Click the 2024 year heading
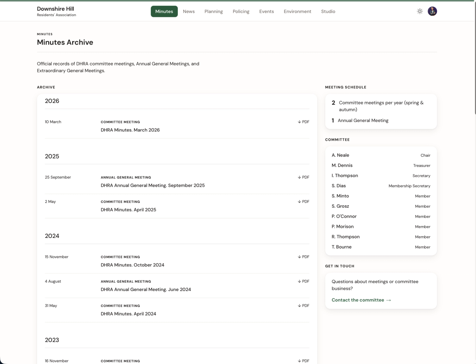Viewport: 476px width, 364px height. point(52,236)
